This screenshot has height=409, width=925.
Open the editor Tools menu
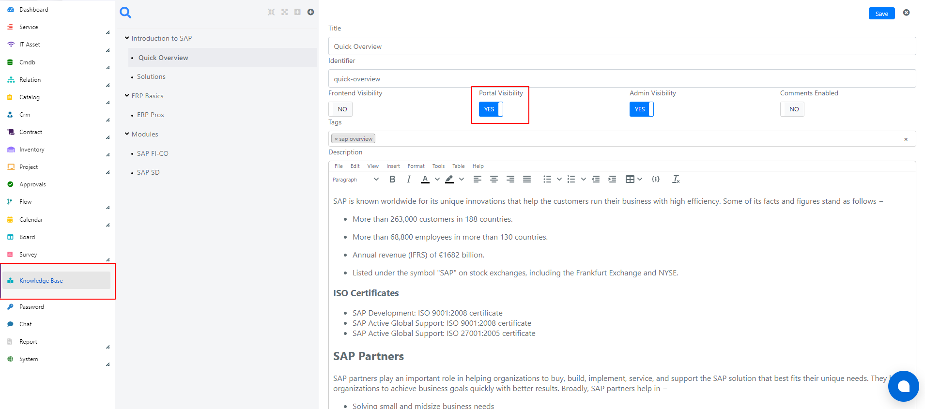(438, 166)
